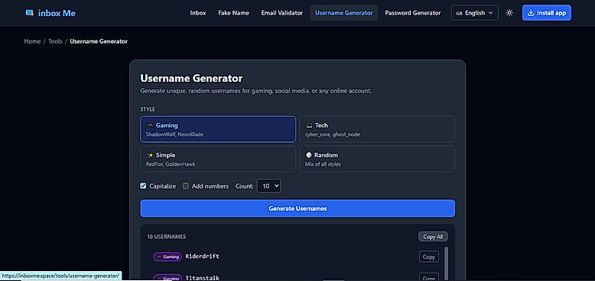Enable the Add numbers checkbox
The width and height of the screenshot is (595, 281).
[x=186, y=186]
